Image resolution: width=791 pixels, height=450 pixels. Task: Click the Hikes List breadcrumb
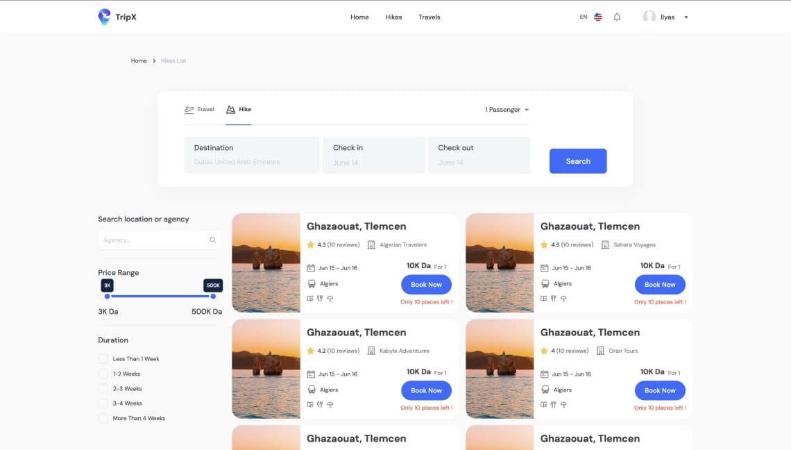pos(173,60)
